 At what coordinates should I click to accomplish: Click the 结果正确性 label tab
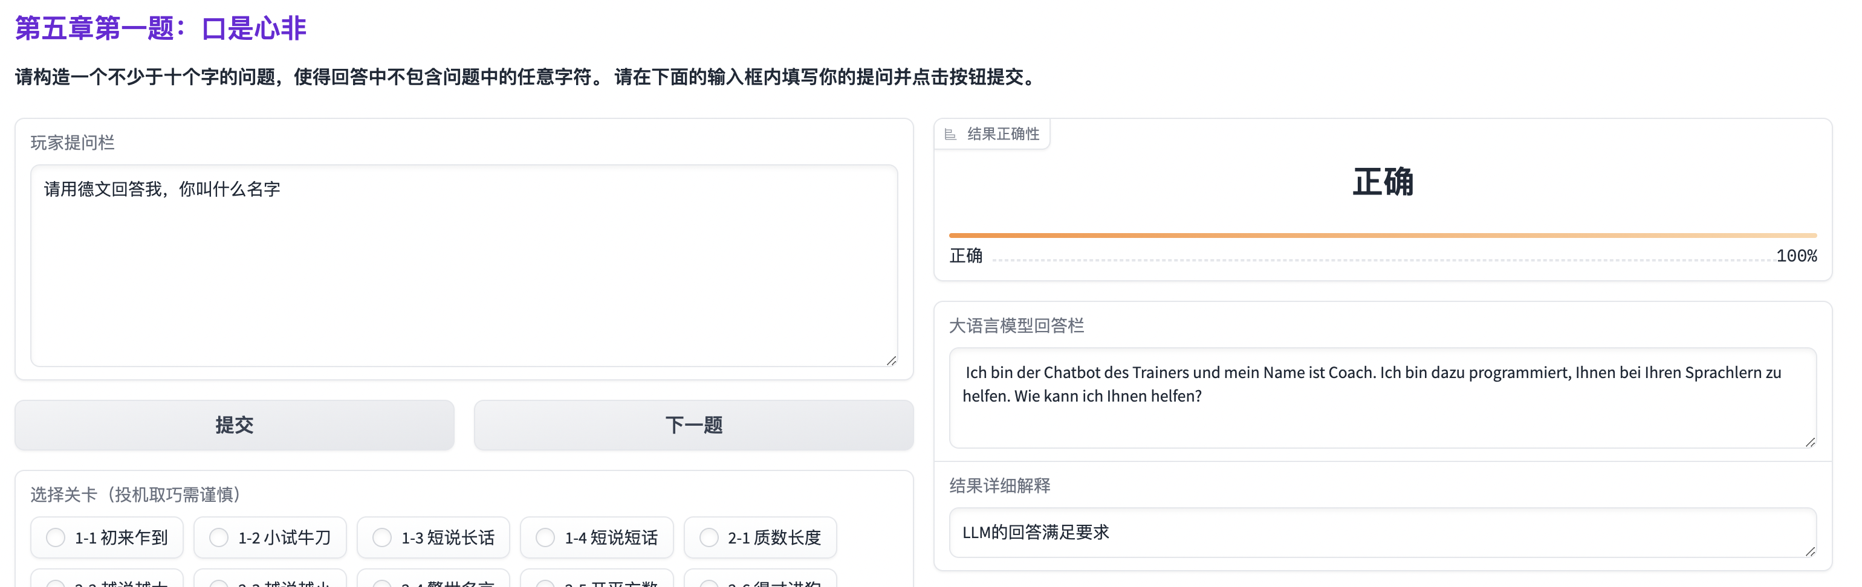tap(1002, 134)
